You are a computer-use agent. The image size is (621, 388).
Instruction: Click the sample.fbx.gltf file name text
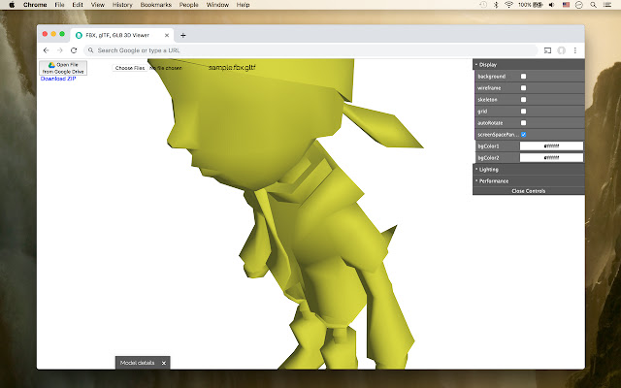pyautogui.click(x=232, y=68)
